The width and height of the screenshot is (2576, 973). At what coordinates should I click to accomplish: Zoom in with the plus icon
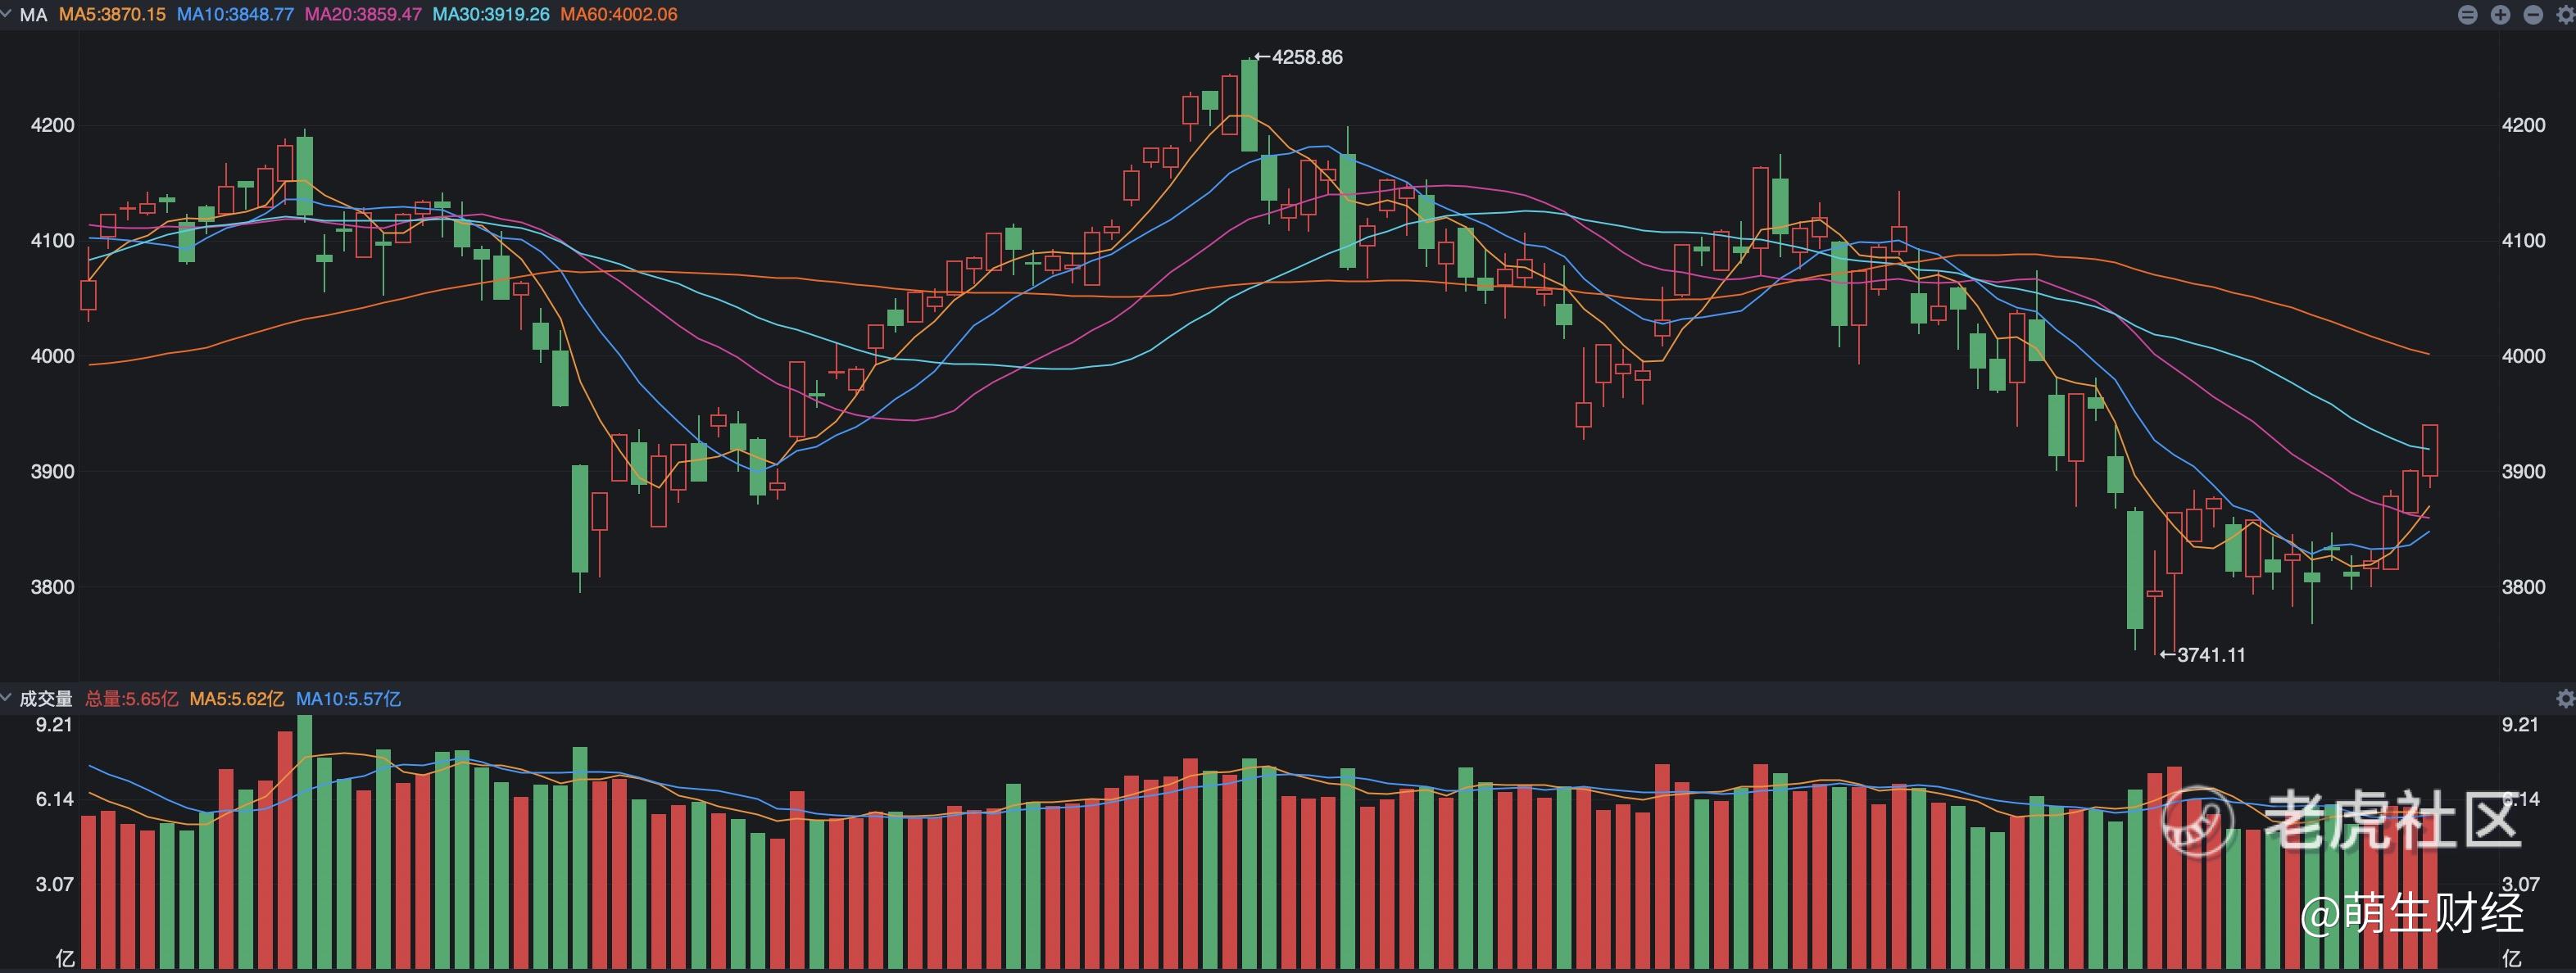[x=2501, y=15]
